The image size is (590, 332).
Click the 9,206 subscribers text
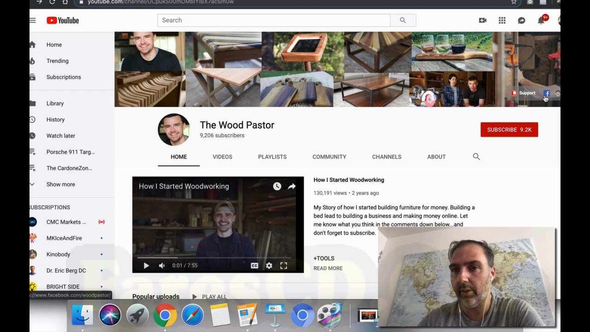(222, 136)
